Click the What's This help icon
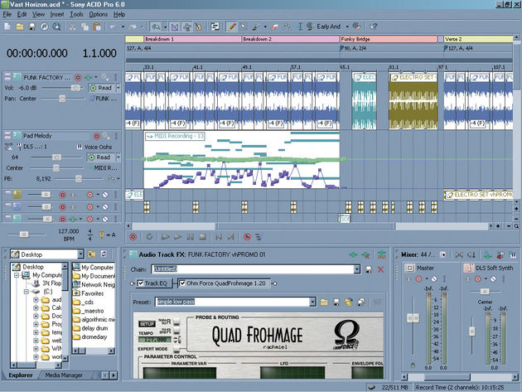The height and width of the screenshot is (392, 522). click(374, 27)
